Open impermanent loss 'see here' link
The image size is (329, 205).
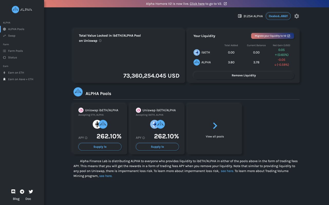coord(227,171)
